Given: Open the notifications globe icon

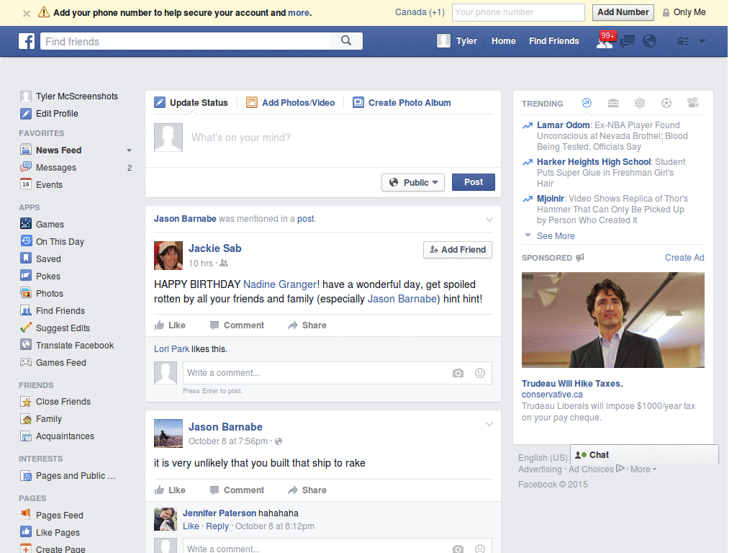Looking at the screenshot, I should point(650,41).
